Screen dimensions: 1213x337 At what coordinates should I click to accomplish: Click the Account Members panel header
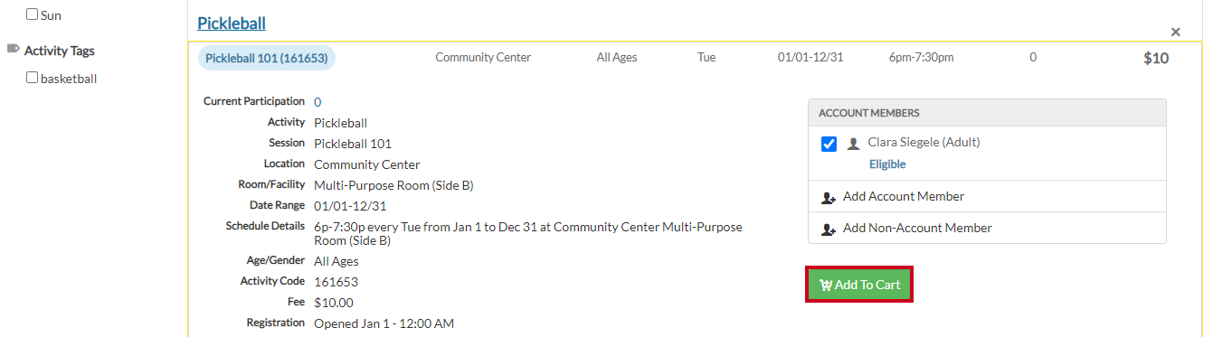(x=987, y=113)
